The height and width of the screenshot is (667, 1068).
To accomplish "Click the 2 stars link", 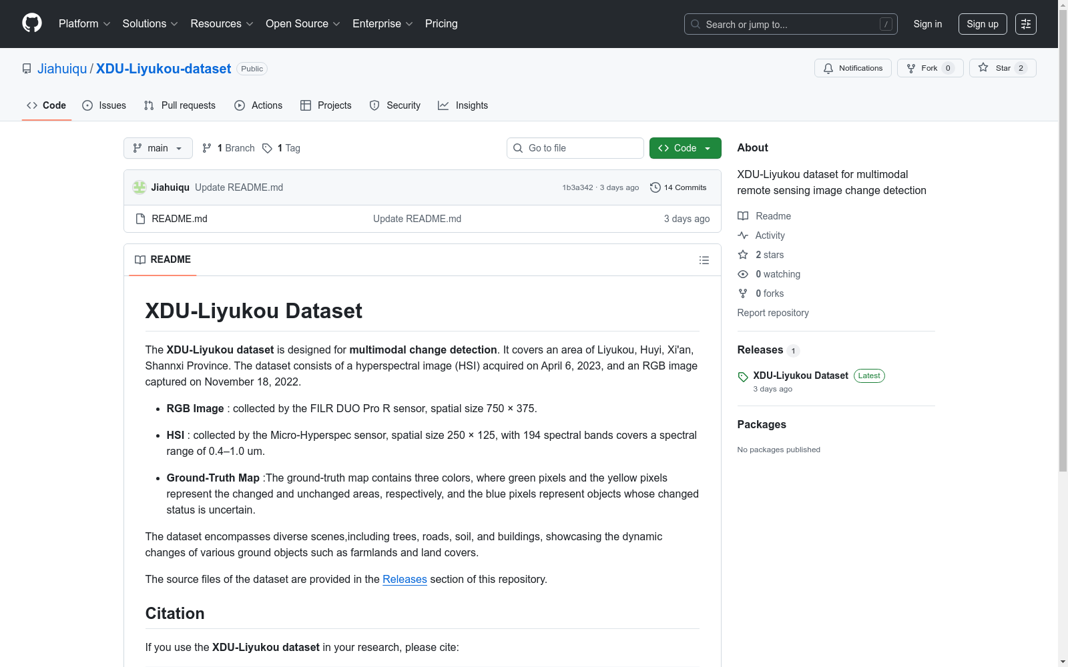I will click(x=770, y=255).
